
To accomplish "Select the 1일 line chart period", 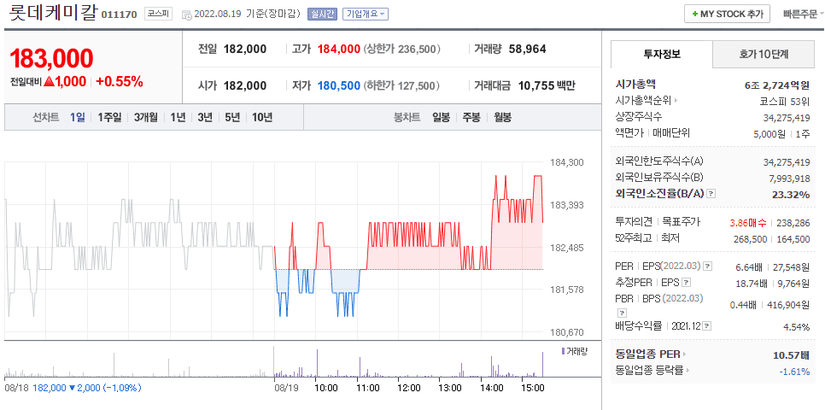I will pos(78,117).
